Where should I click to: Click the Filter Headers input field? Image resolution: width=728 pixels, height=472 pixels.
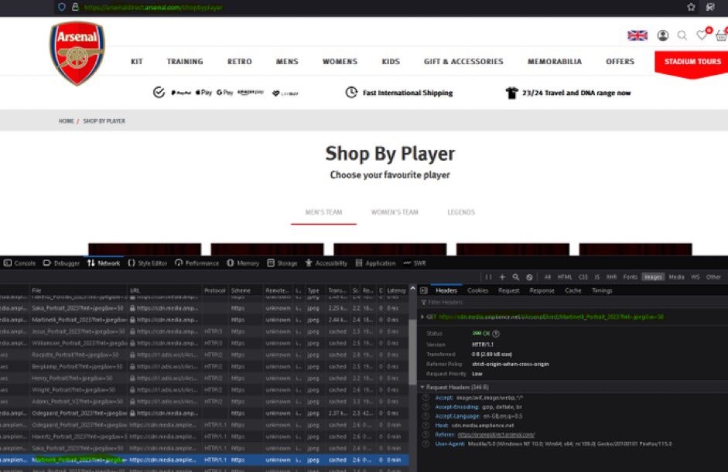coord(572,302)
